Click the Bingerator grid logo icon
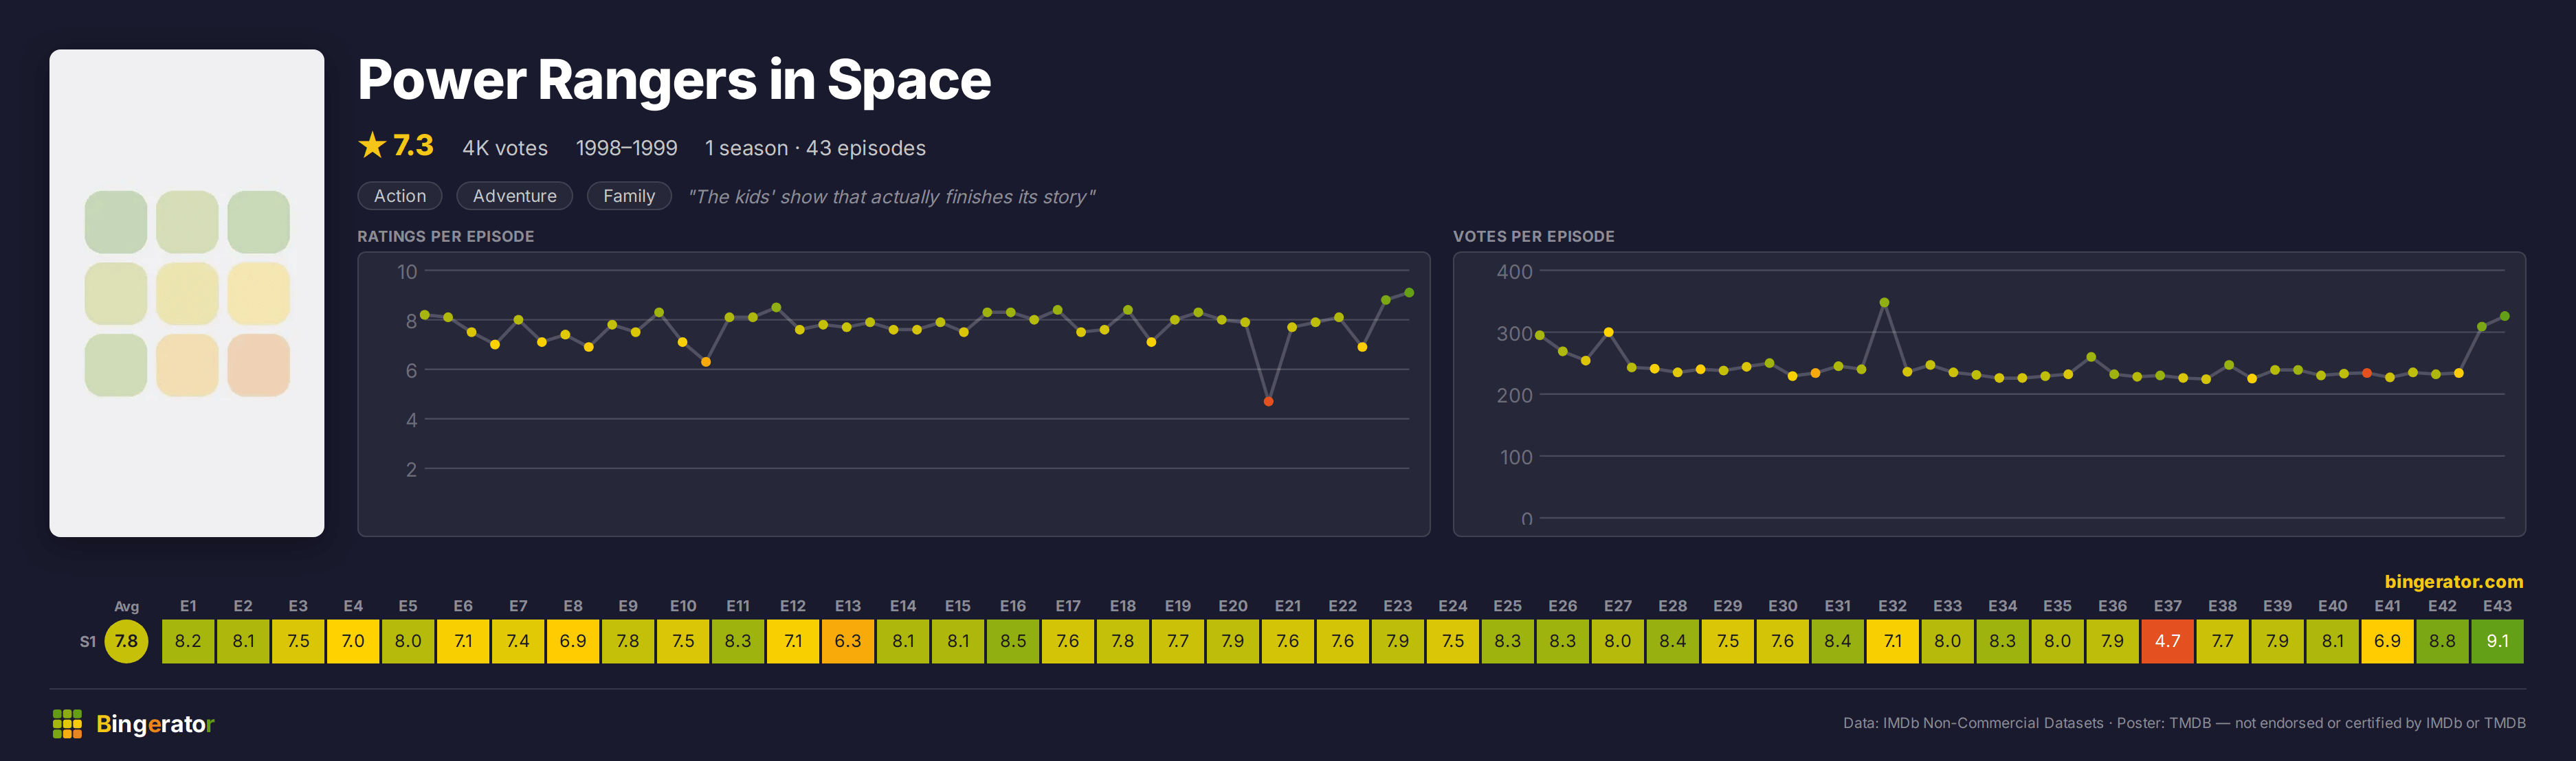Image resolution: width=2576 pixels, height=761 pixels. pos(67,723)
